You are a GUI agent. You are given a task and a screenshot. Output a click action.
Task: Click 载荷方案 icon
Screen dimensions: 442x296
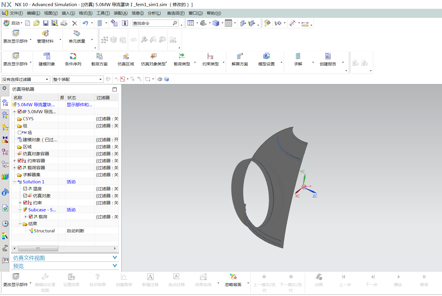pos(99,59)
